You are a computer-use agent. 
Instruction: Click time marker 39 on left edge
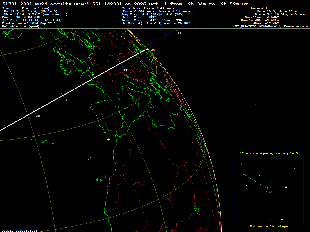(9, 132)
